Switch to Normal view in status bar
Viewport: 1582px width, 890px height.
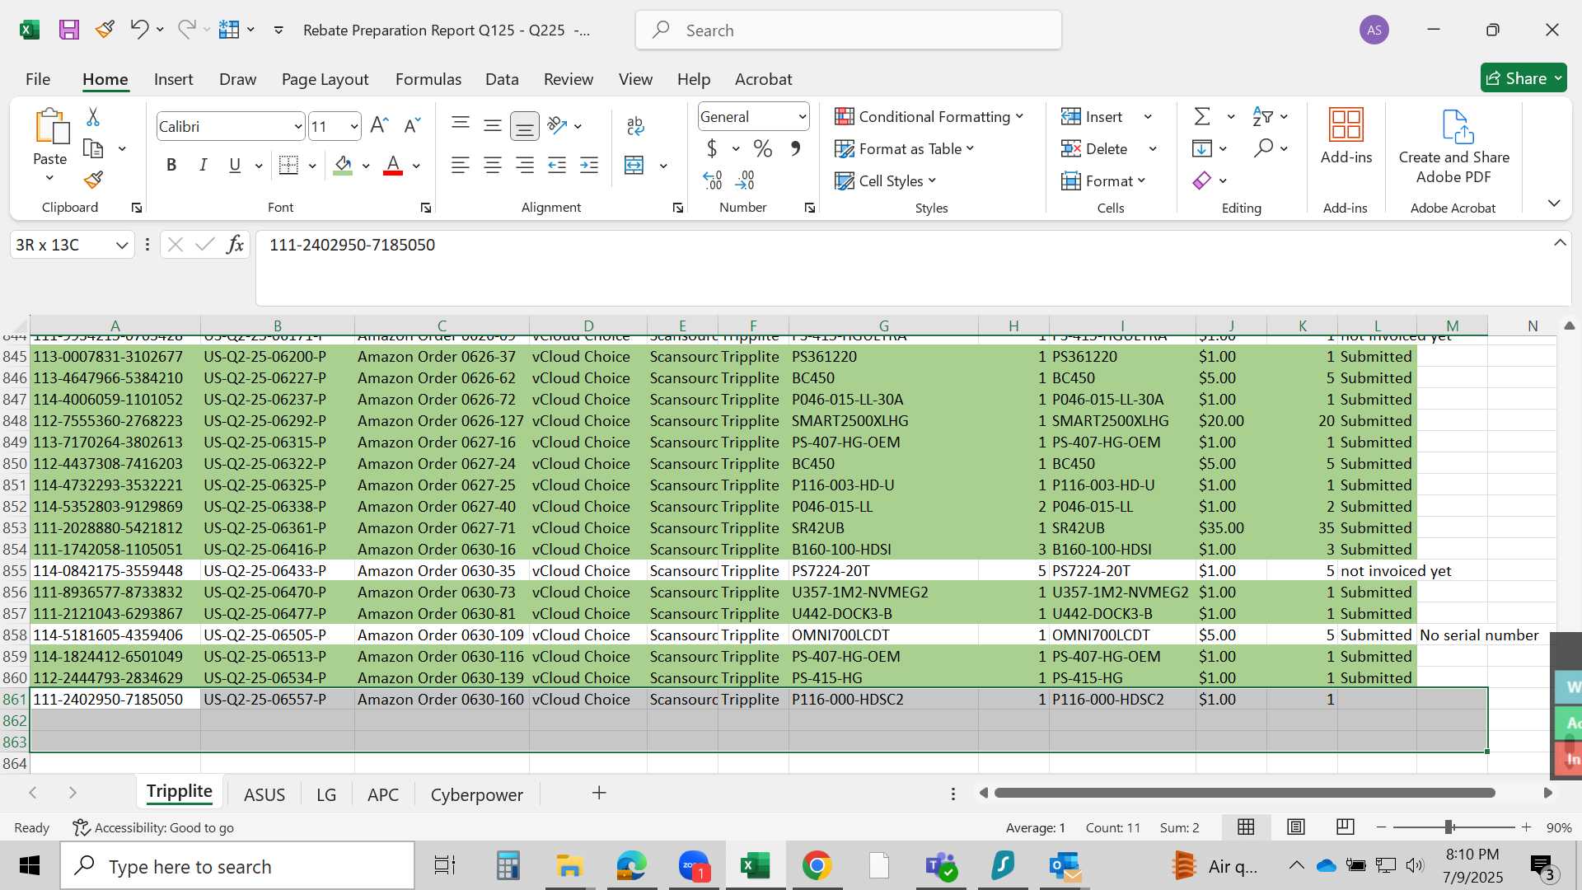[x=1246, y=827]
